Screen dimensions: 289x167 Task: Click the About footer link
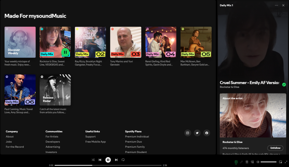coord(10,137)
